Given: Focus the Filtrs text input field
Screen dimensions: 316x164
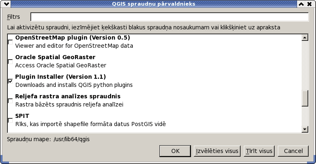Looking at the screenshot, I should 170,17.
